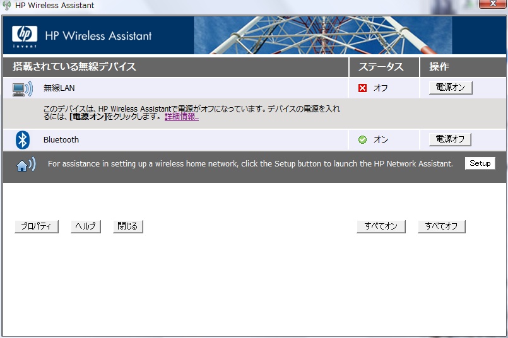Turn on wireless LAN with 電源オン button
Viewport: 508px width, 338px height.
coord(451,88)
